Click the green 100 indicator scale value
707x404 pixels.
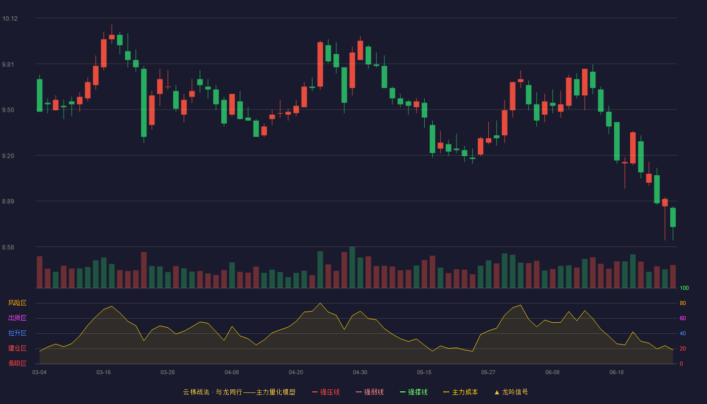pyautogui.click(x=684, y=288)
